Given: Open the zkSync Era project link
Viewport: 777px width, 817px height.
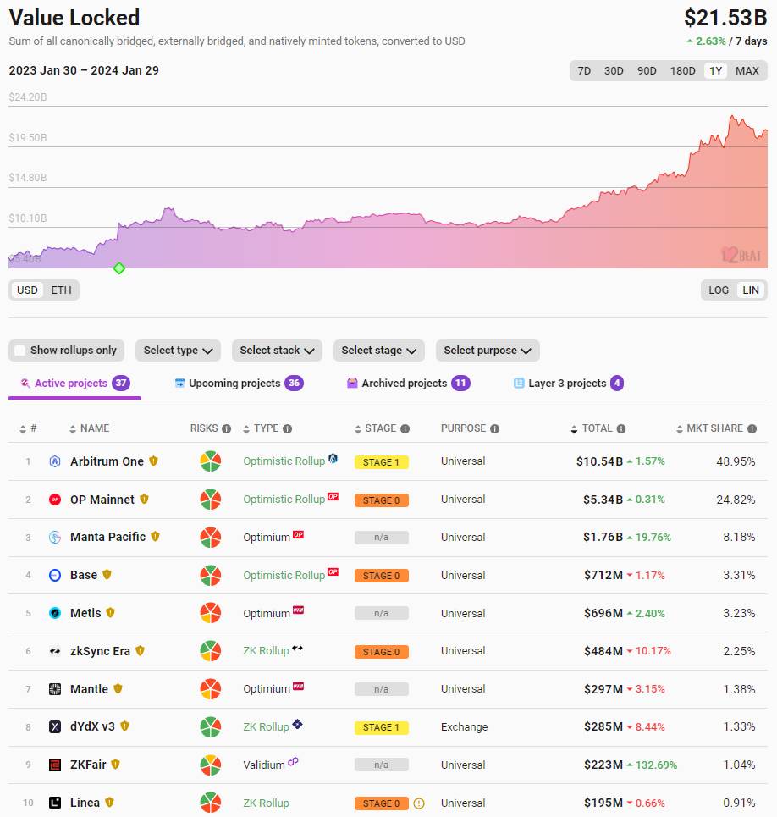Looking at the screenshot, I should pos(100,651).
